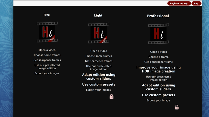Image resolution: width=209 pixels, height=117 pixels.
Task: Select the Light edition heading
Action: coord(98,15)
